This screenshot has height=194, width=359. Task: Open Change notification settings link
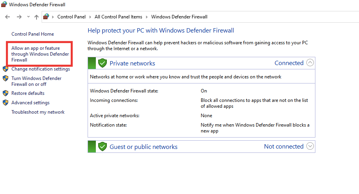41,69
